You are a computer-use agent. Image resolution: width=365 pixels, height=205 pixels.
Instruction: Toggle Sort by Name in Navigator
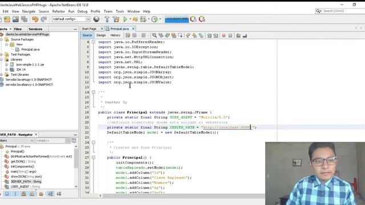click(50, 194)
